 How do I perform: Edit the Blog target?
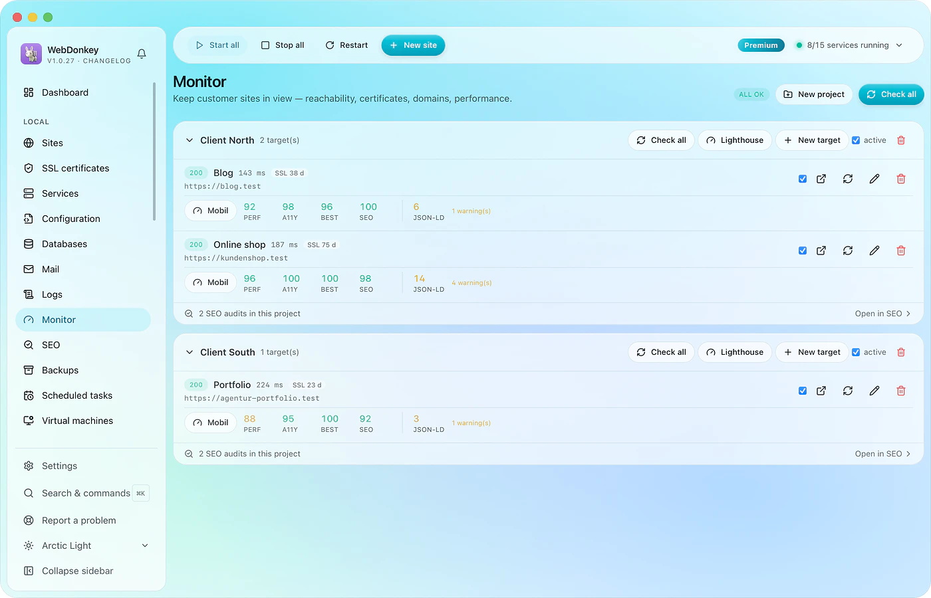[x=874, y=179]
